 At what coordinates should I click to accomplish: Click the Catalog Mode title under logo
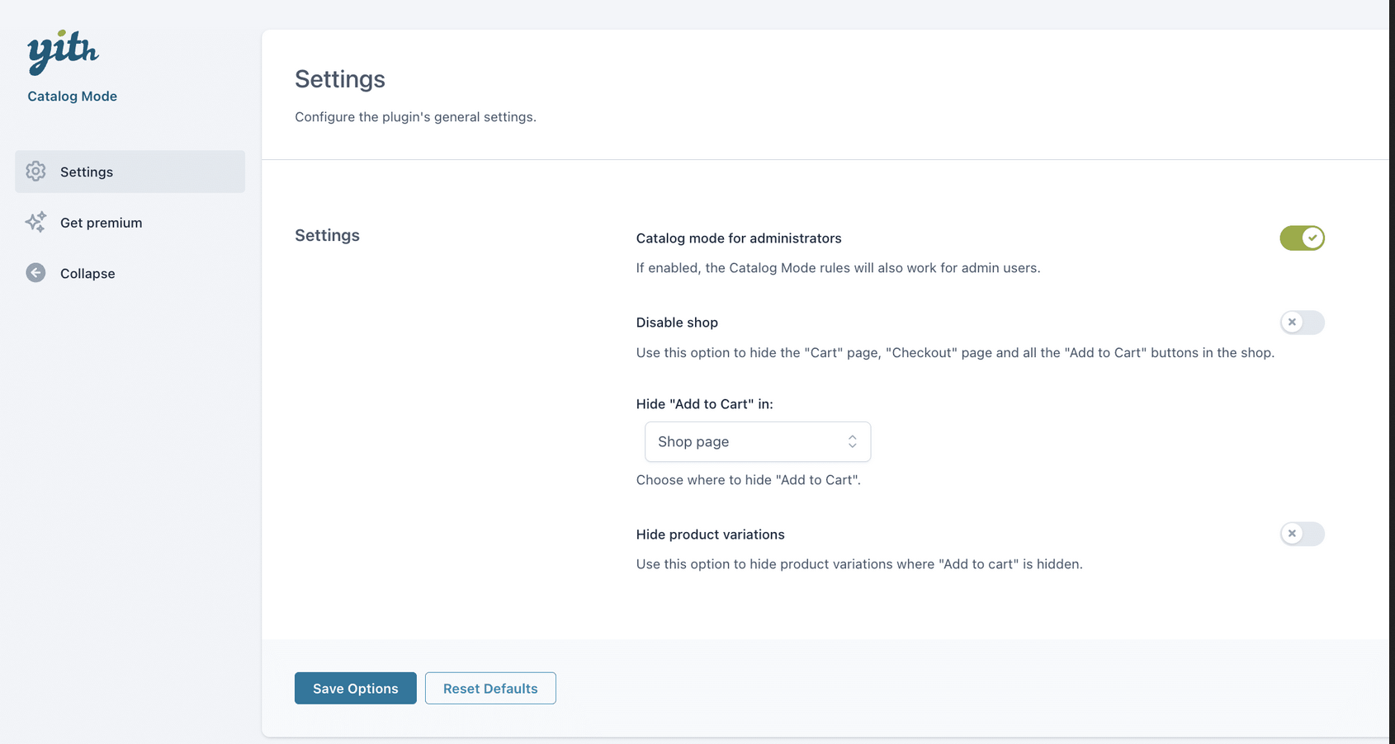click(x=73, y=97)
